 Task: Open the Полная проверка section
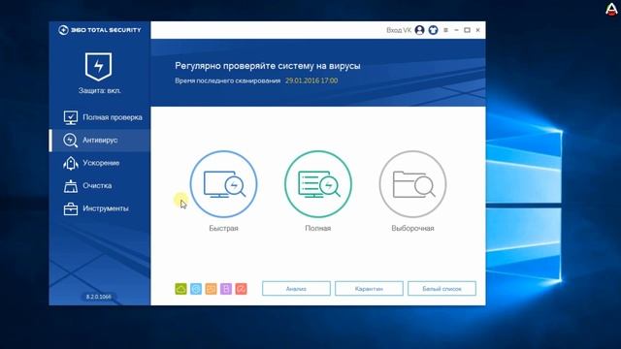pos(100,117)
